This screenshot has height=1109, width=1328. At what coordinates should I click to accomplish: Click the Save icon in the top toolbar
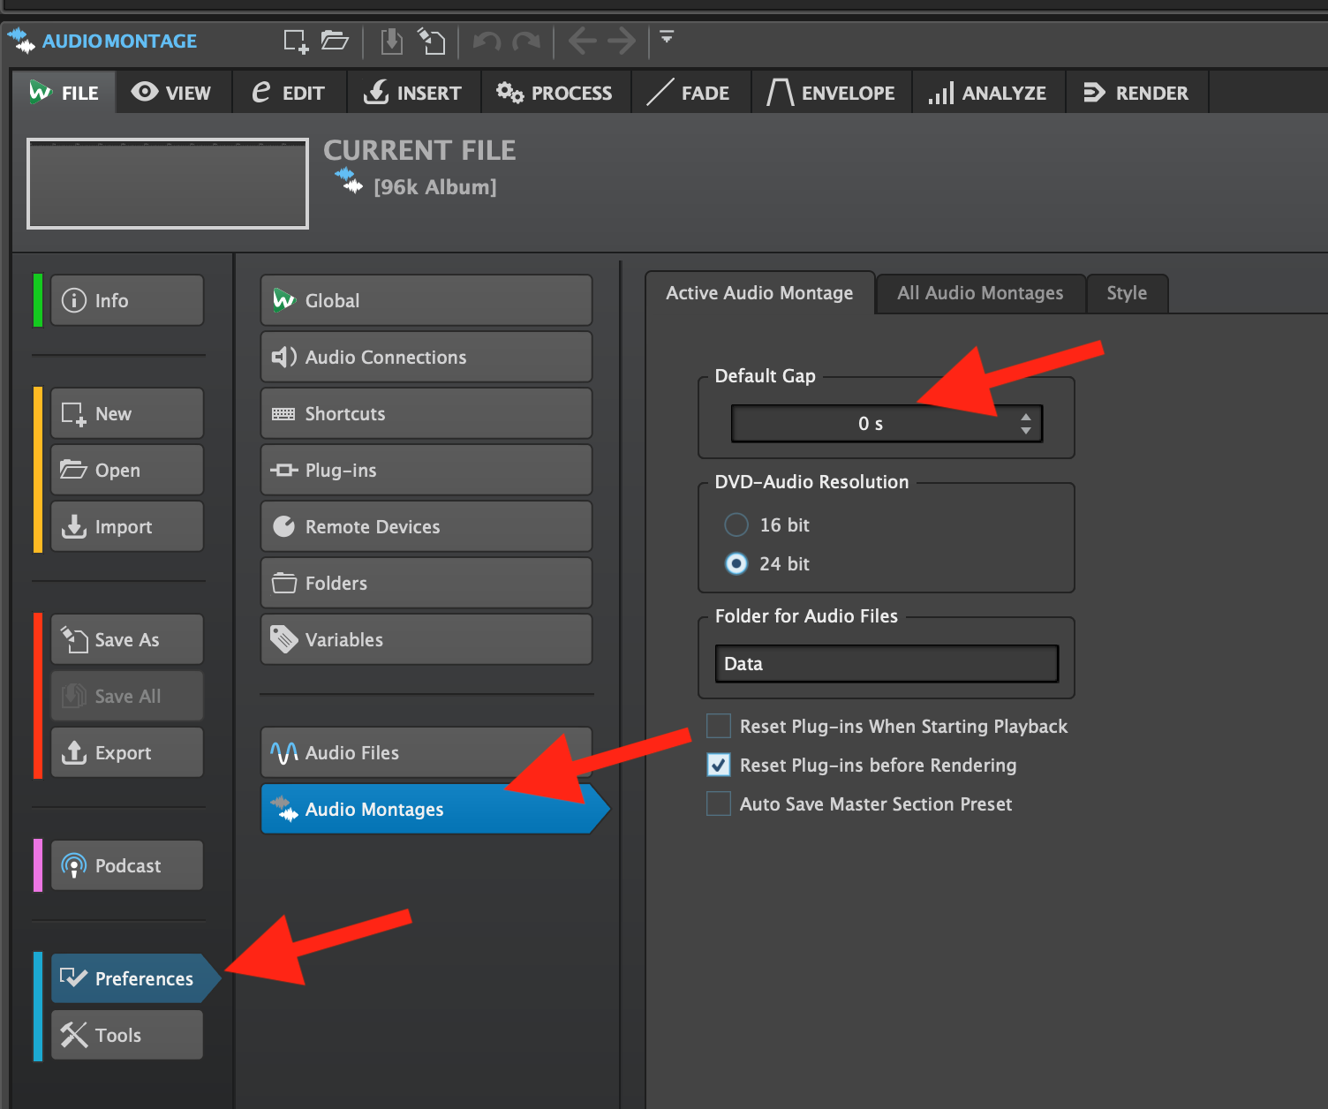(x=391, y=41)
